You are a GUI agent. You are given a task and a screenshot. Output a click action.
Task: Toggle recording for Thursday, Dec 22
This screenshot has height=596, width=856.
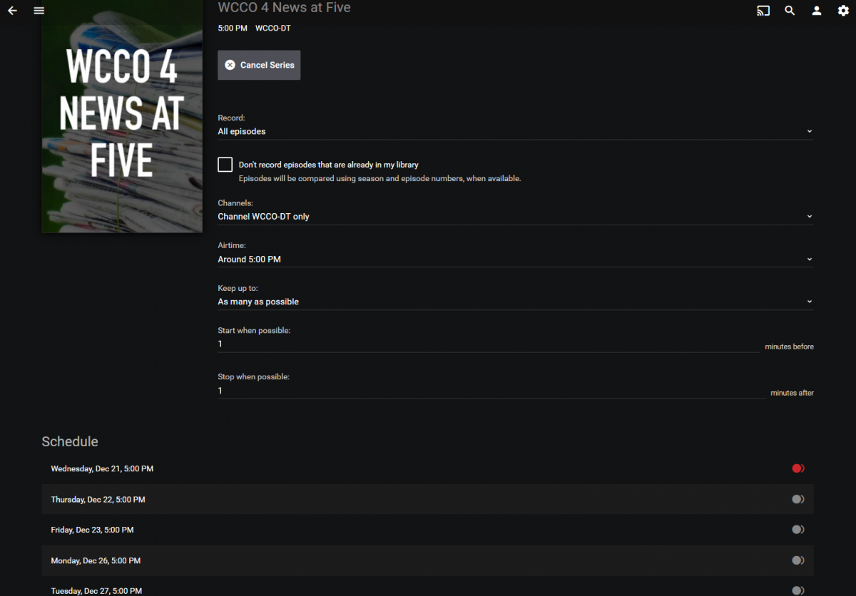click(x=798, y=499)
